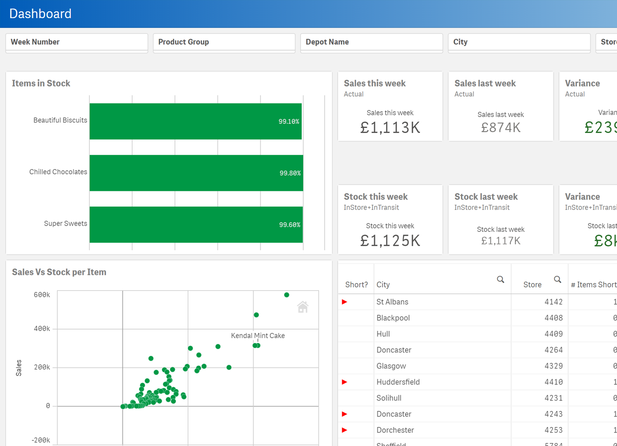Sort table by Short? column header
This screenshot has width=617, height=446.
(x=356, y=285)
